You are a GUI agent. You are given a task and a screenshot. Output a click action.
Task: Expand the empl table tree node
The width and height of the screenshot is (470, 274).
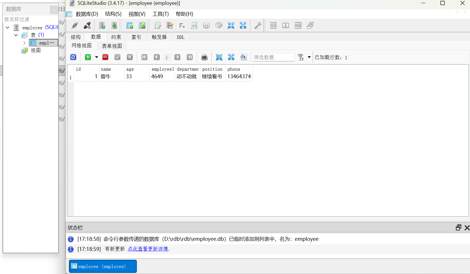[x=24, y=43]
